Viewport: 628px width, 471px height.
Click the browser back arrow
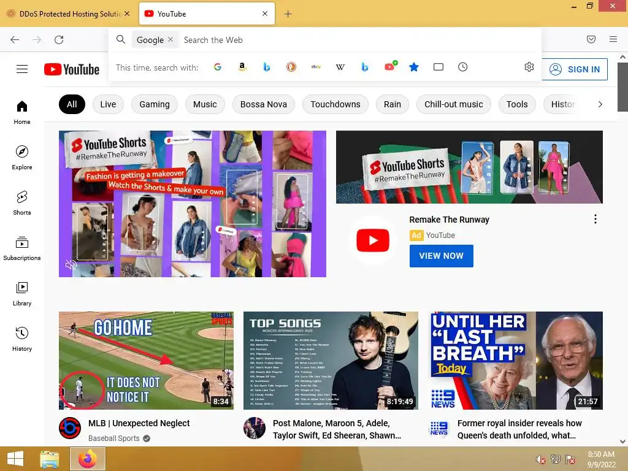click(15, 40)
